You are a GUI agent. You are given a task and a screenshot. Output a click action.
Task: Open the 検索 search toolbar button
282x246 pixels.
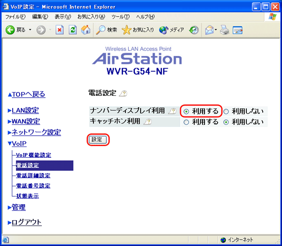[x=107, y=30]
